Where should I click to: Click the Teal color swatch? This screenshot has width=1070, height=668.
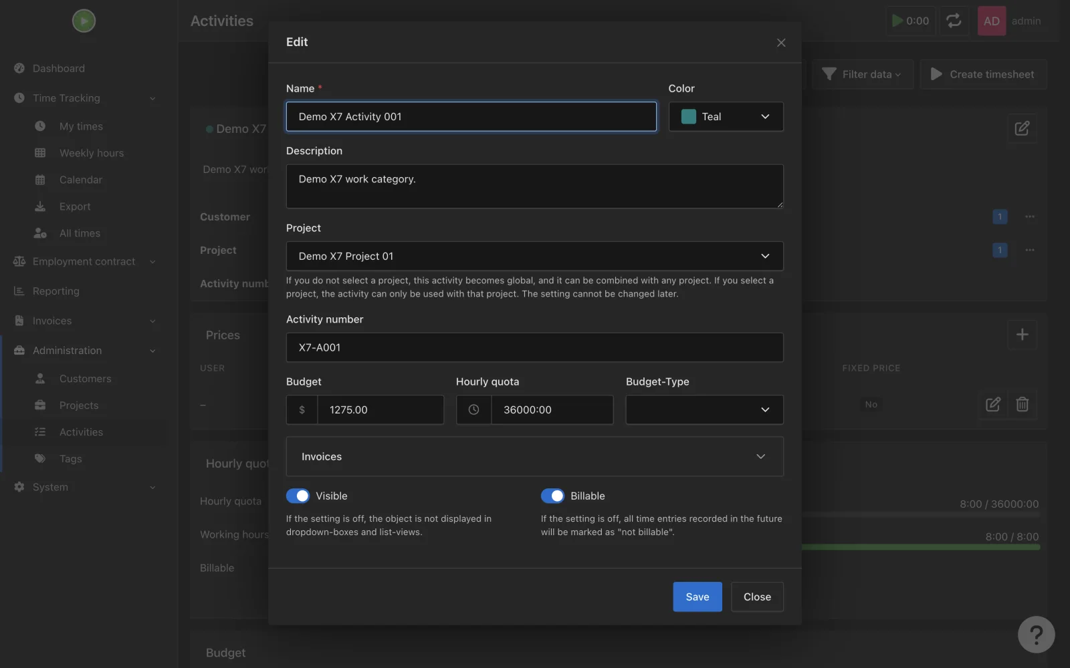coord(689,116)
